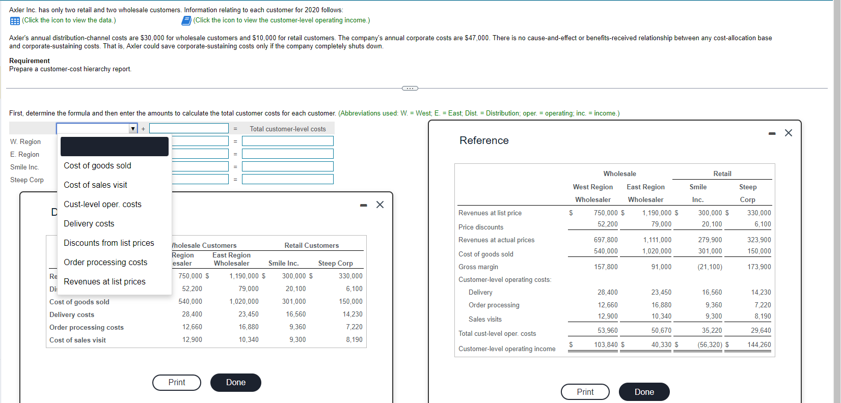Click Cost of sales visit row in Data table
This screenshot has height=403, width=841.
pos(206,340)
